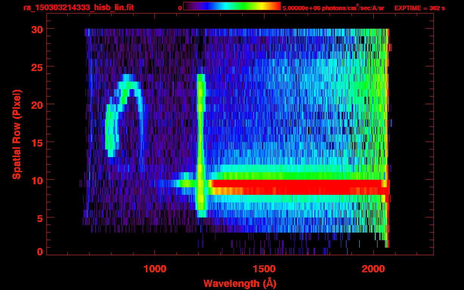Click the 25 spatial row tick label

[37, 67]
